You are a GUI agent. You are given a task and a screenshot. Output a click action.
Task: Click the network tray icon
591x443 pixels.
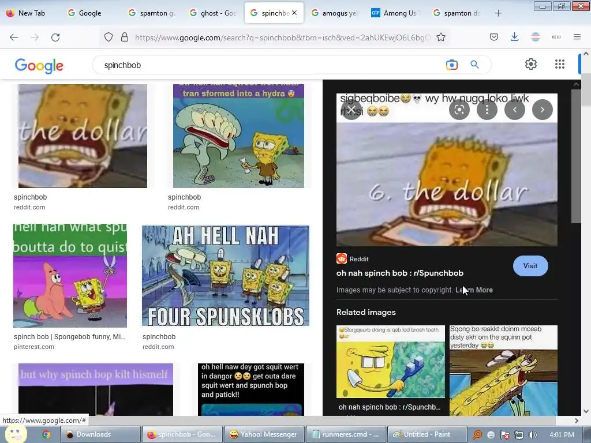[519, 435]
